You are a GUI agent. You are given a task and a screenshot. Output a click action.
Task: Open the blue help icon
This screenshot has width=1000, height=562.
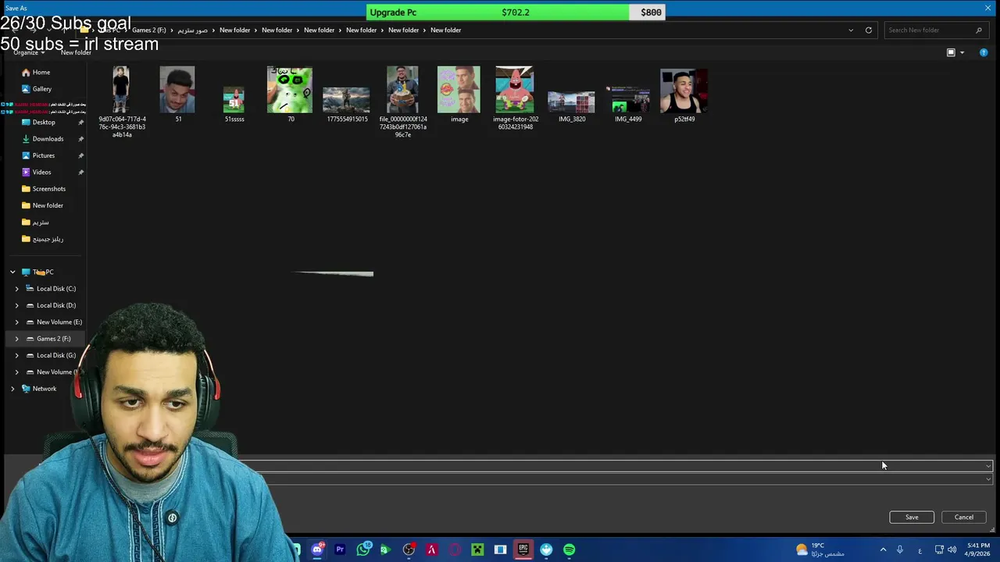click(984, 52)
